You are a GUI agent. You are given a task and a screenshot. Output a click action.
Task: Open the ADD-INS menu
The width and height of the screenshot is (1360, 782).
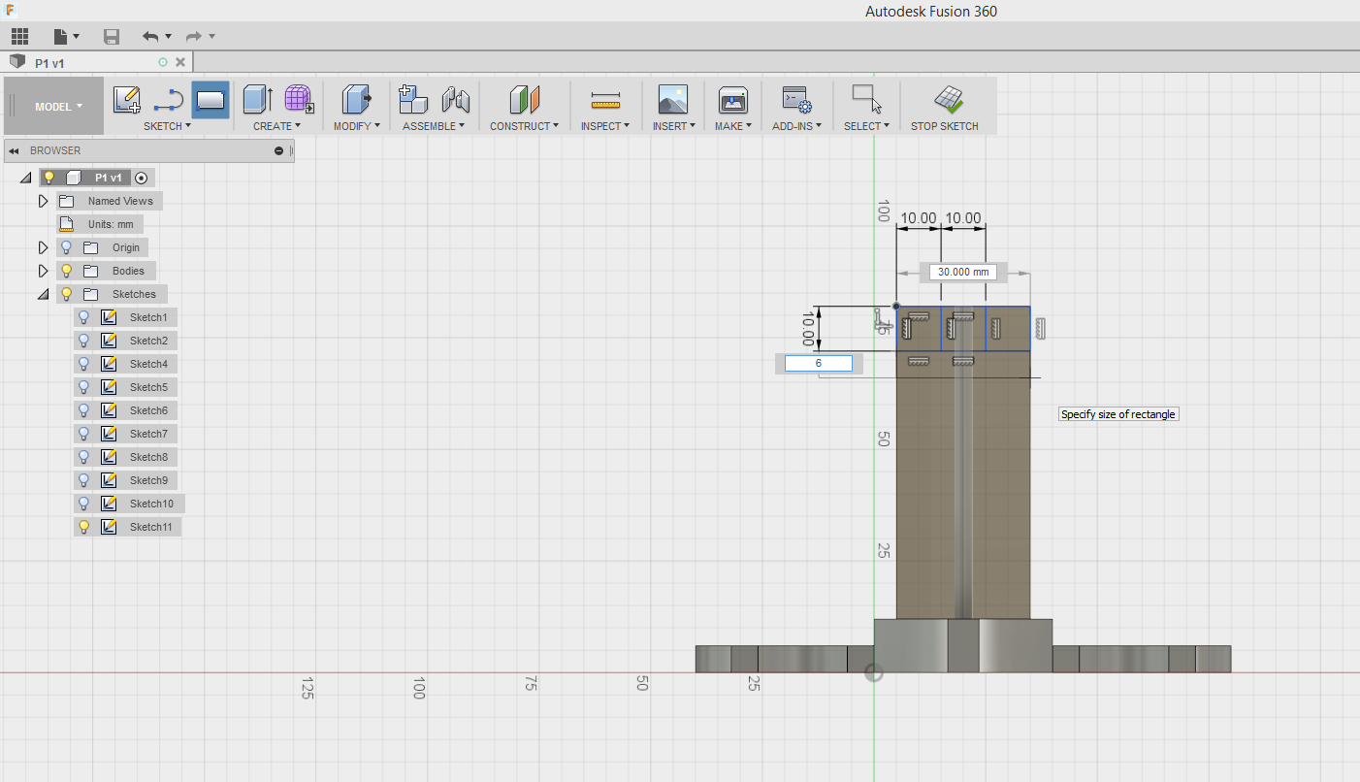pos(797,126)
